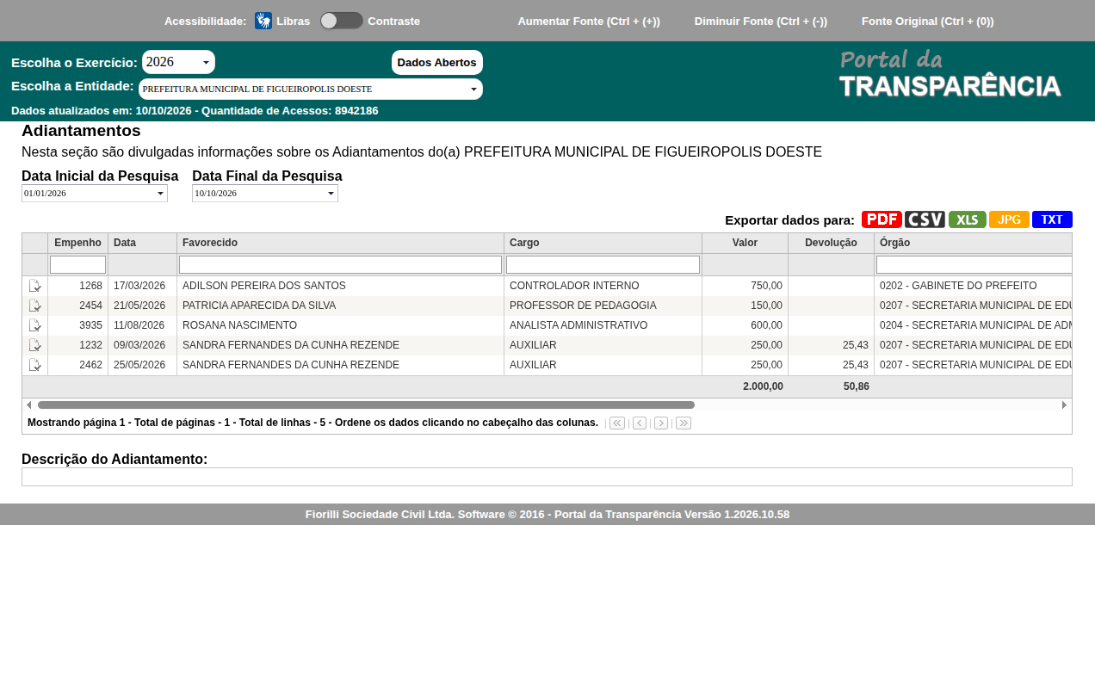Click ANALISTA ADMINISTRATIVO cargo cell
1095x692 pixels.
point(603,325)
